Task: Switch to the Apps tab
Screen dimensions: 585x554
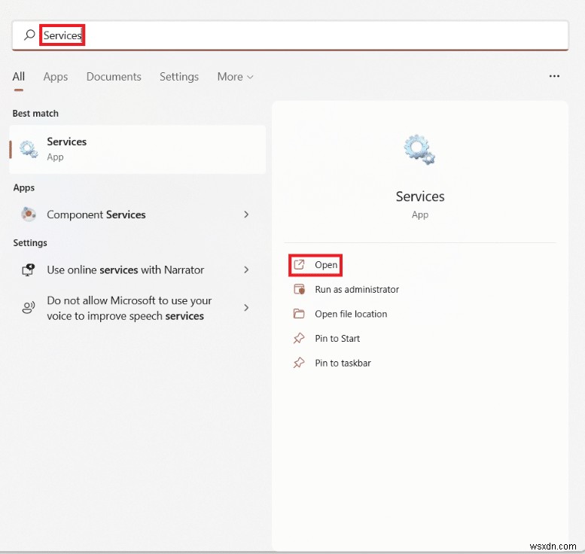Action: pyautogui.click(x=56, y=77)
